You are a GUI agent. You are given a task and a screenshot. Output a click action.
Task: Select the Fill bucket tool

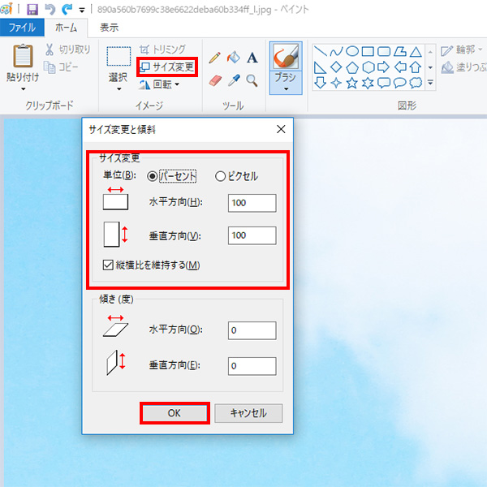click(234, 57)
